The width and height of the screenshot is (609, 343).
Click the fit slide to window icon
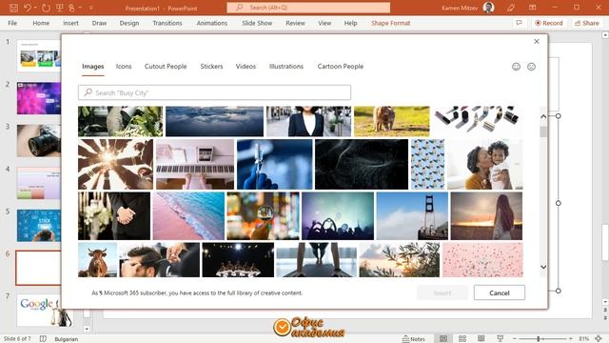click(x=599, y=339)
